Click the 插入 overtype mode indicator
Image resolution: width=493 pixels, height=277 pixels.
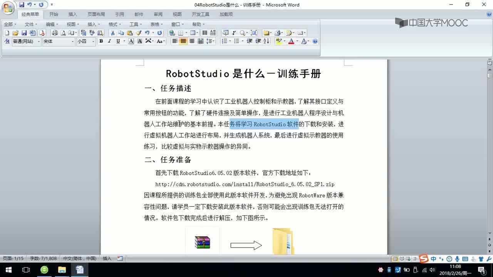tap(107, 259)
